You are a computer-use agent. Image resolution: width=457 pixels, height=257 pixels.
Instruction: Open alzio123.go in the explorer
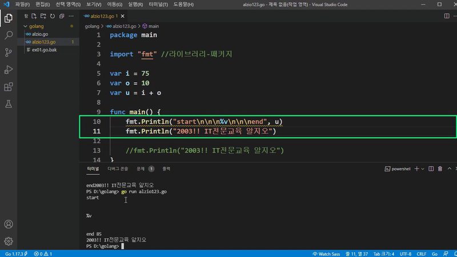click(44, 42)
